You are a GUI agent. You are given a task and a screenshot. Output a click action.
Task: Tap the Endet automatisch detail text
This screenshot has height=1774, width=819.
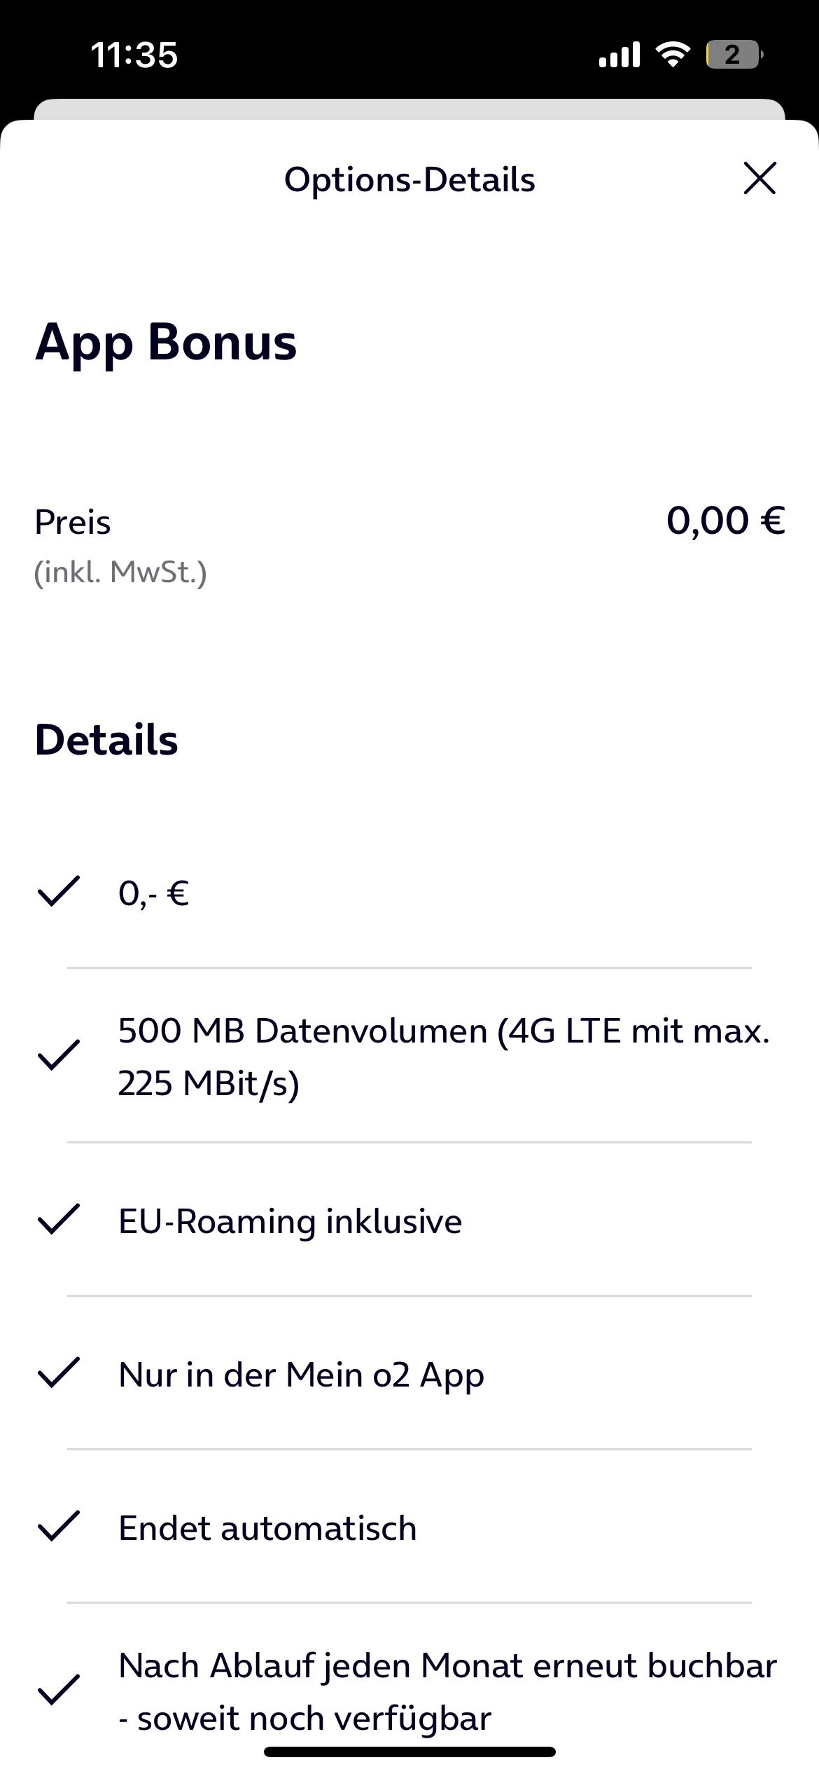[268, 1528]
